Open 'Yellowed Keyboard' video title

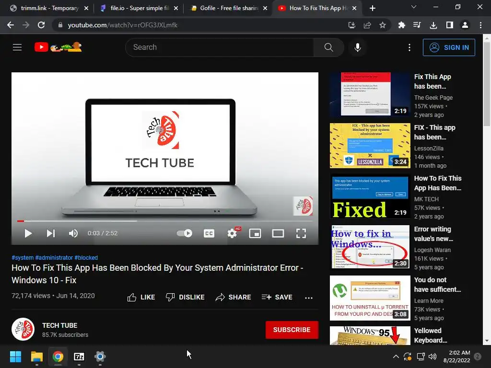(x=431, y=335)
